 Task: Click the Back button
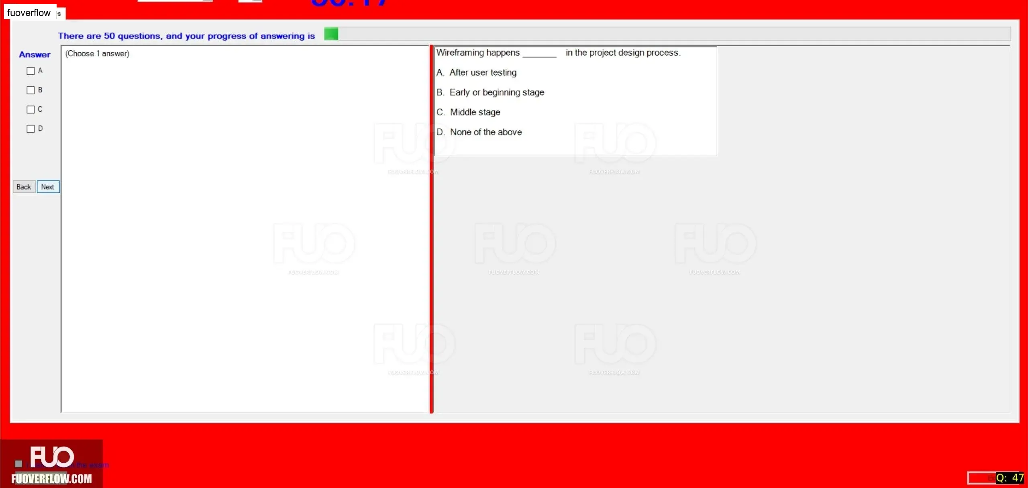24,187
